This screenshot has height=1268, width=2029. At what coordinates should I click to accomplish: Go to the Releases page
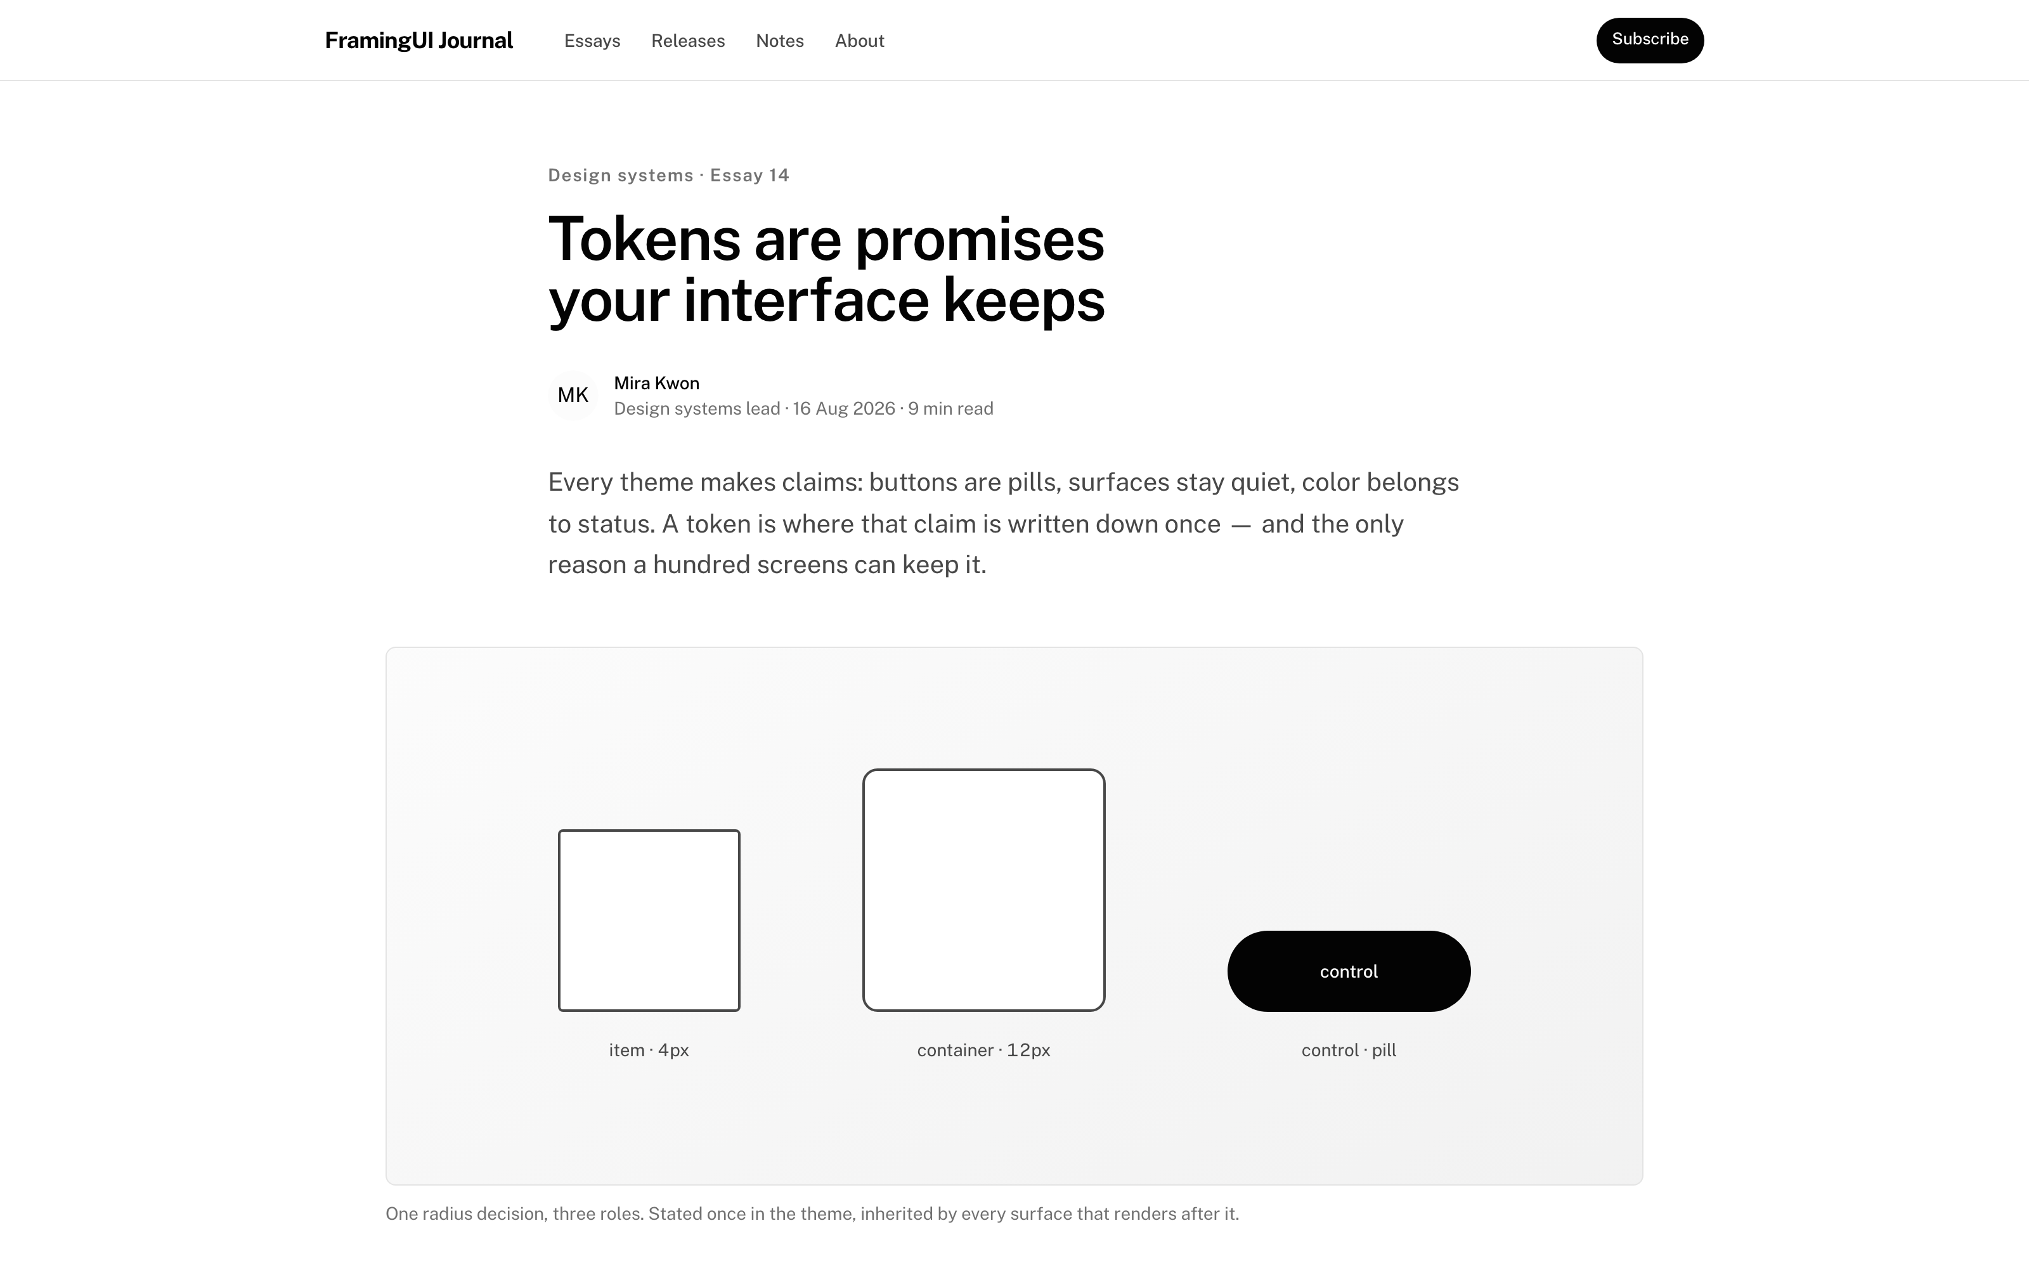(687, 40)
